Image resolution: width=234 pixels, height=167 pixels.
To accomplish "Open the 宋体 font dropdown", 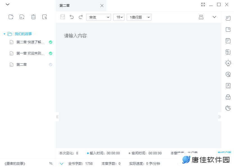I will pos(99,17).
